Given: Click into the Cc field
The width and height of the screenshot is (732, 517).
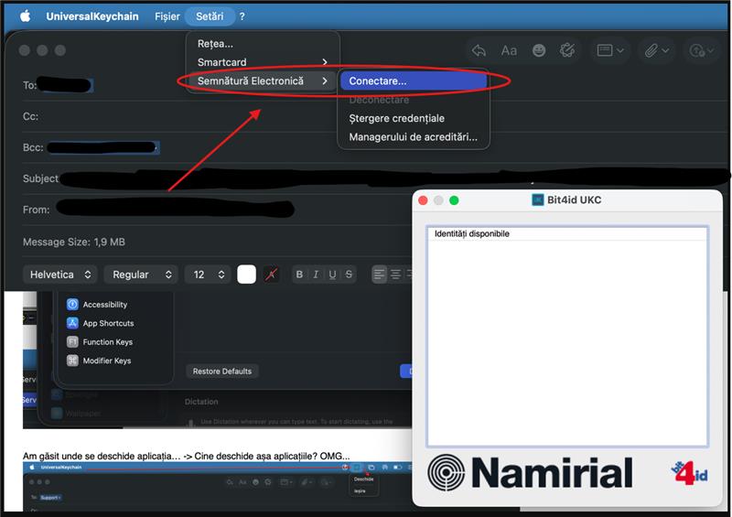Looking at the screenshot, I should tap(373, 116).
